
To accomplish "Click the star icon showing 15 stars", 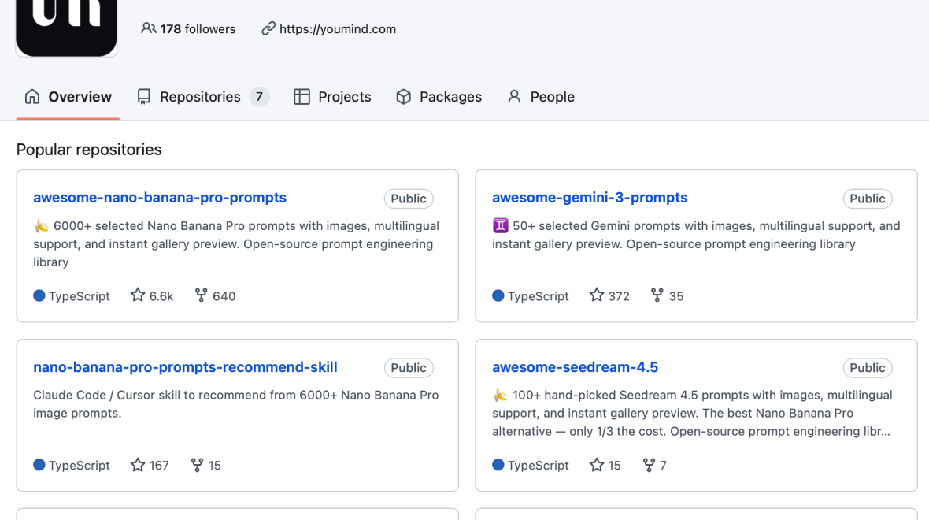I will 597,465.
